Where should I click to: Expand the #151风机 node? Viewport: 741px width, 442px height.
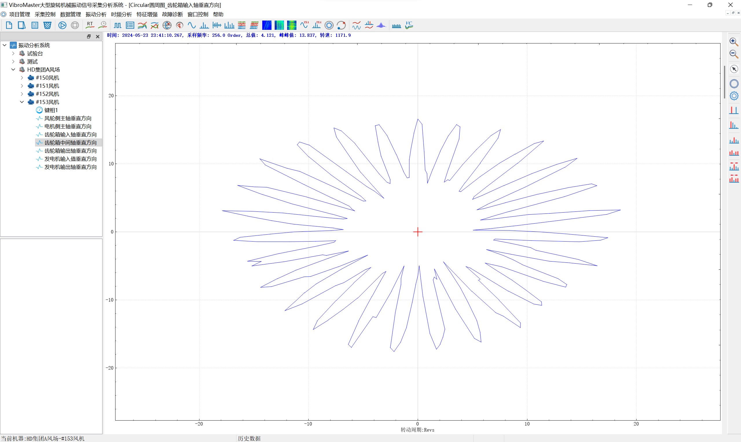coord(22,86)
